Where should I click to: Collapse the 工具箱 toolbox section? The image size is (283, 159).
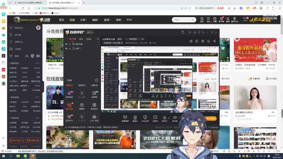[x=96, y=80]
